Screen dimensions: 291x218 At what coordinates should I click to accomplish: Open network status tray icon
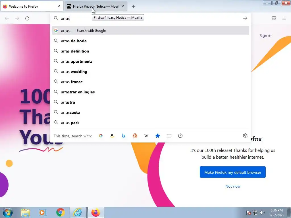point(255,213)
